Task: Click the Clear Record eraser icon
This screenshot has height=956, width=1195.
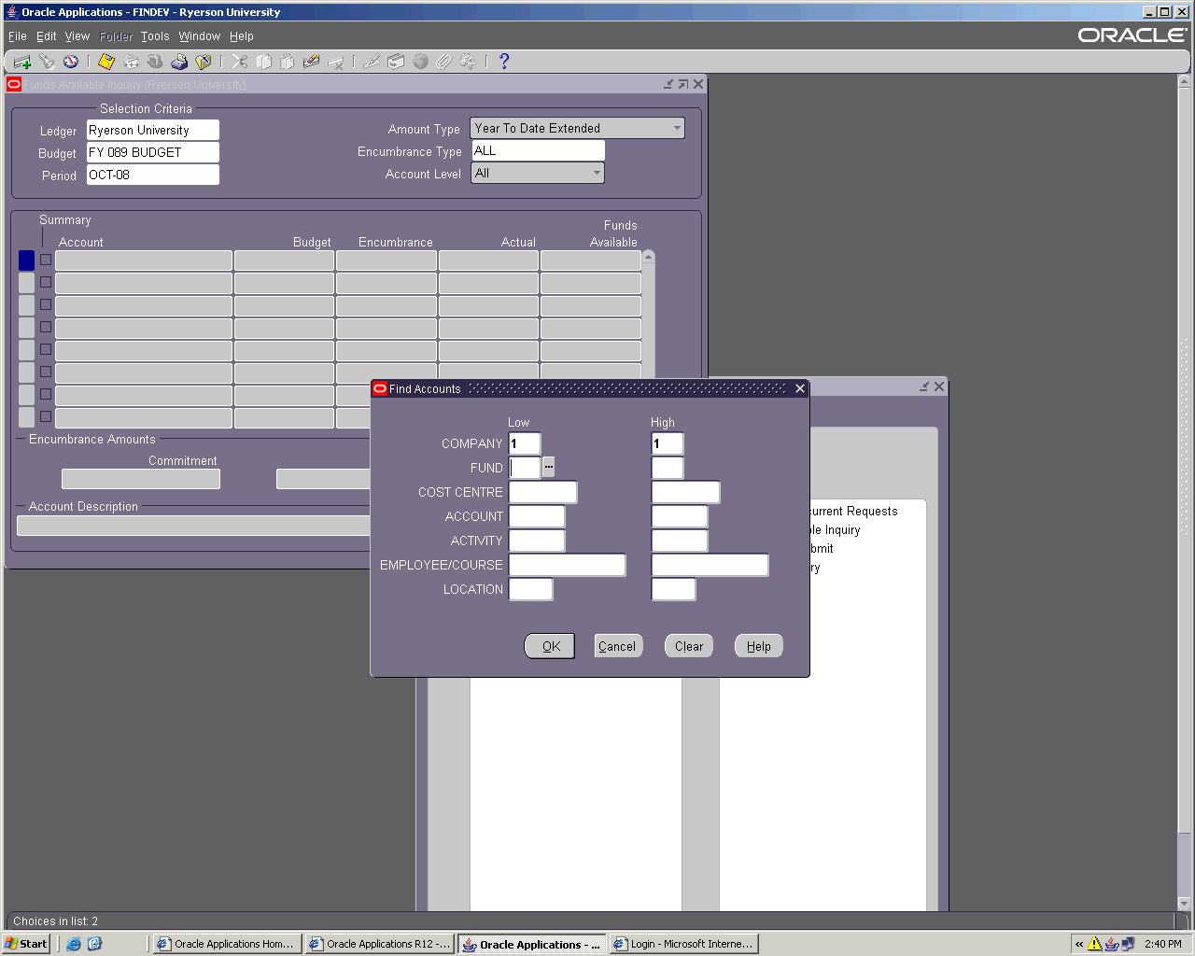Action: pyautogui.click(x=312, y=62)
